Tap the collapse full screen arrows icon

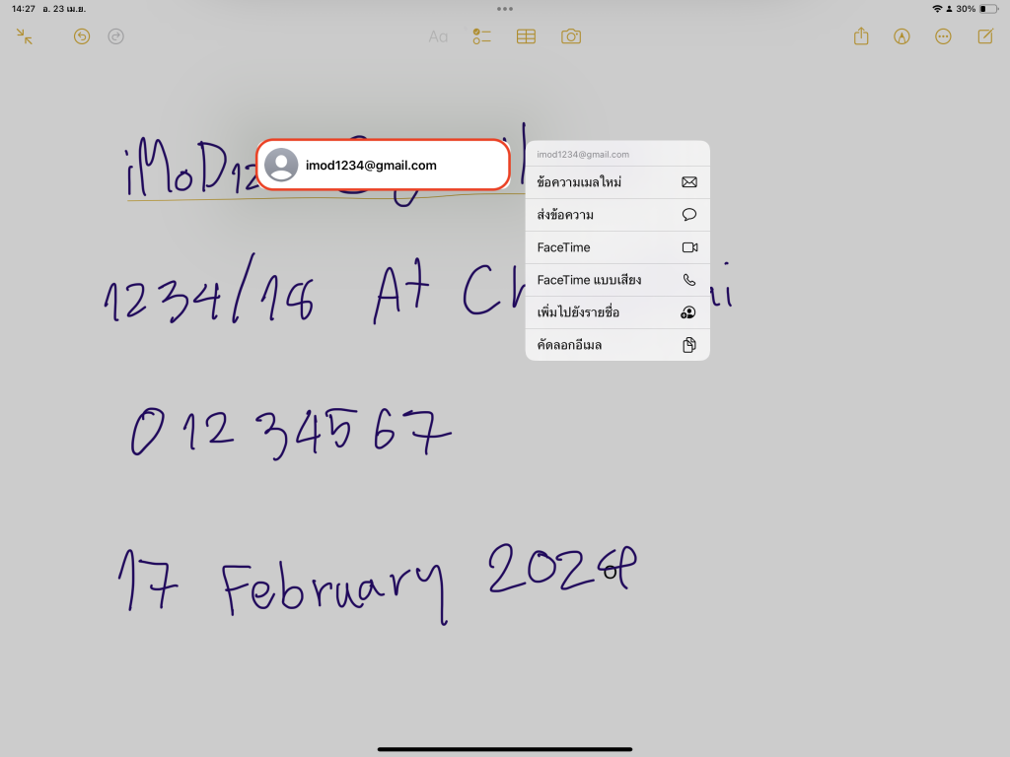(x=25, y=36)
